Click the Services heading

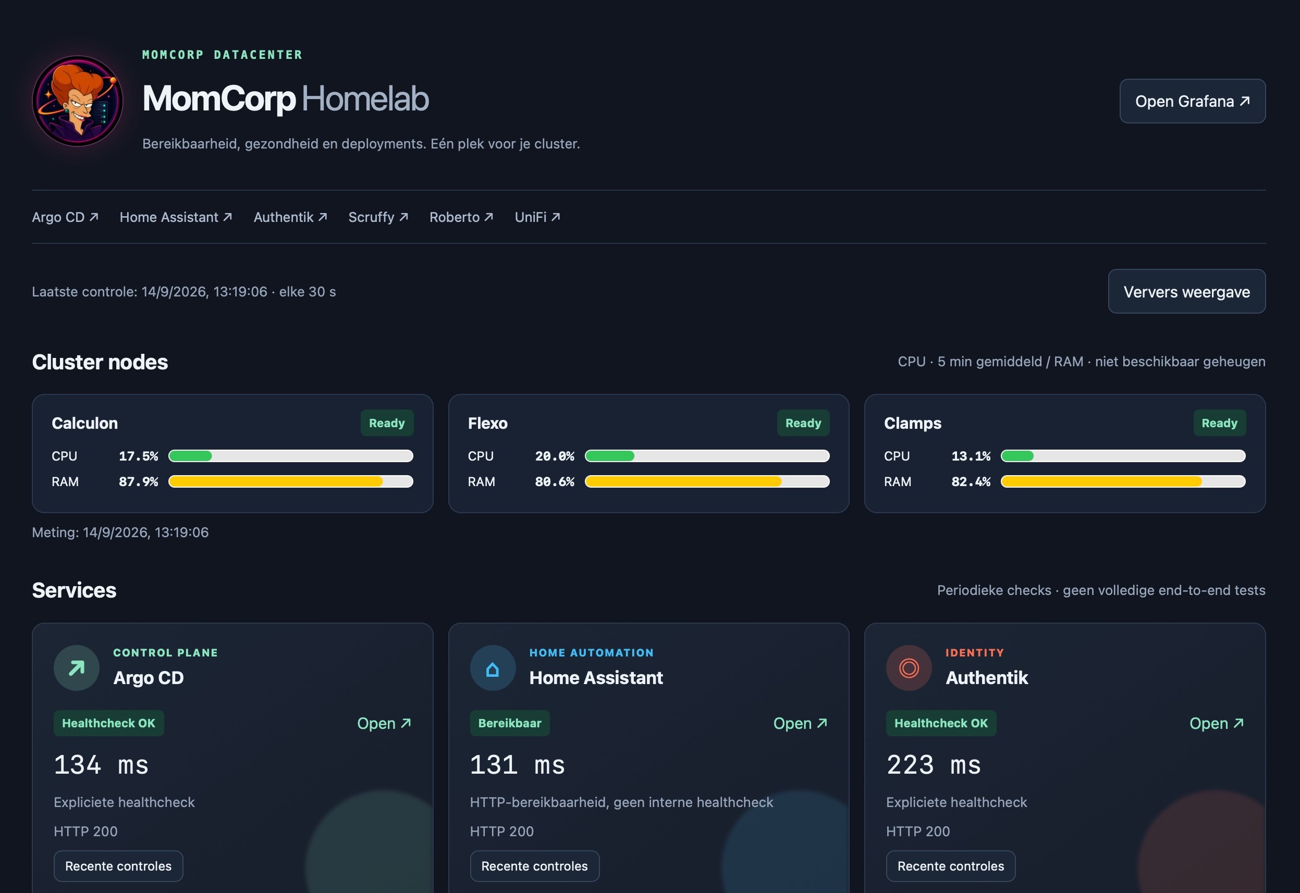(74, 590)
